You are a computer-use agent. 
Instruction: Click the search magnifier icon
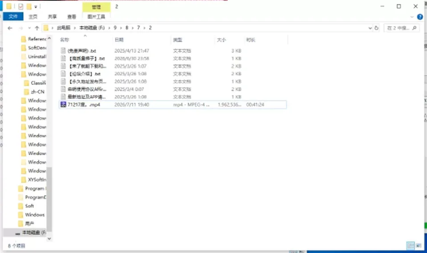click(x=414, y=28)
